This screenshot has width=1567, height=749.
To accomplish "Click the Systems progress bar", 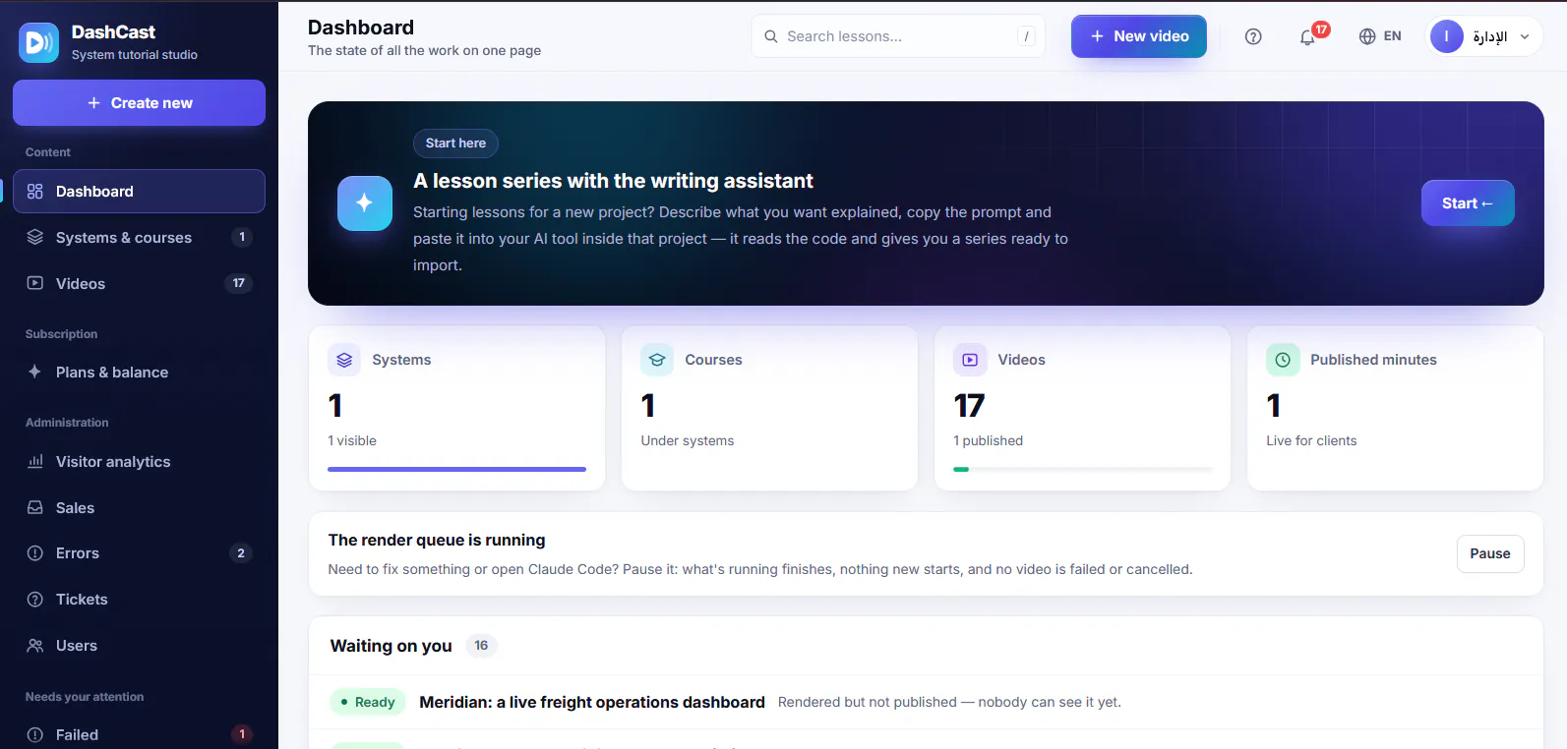I will pyautogui.click(x=456, y=469).
